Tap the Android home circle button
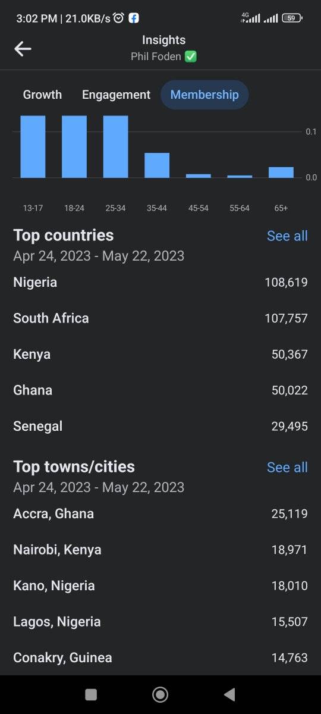 (160, 694)
